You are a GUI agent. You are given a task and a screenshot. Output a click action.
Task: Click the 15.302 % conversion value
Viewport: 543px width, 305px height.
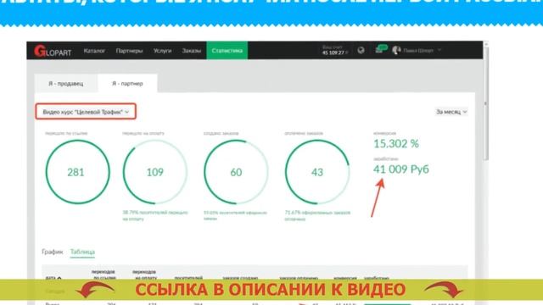click(396, 143)
